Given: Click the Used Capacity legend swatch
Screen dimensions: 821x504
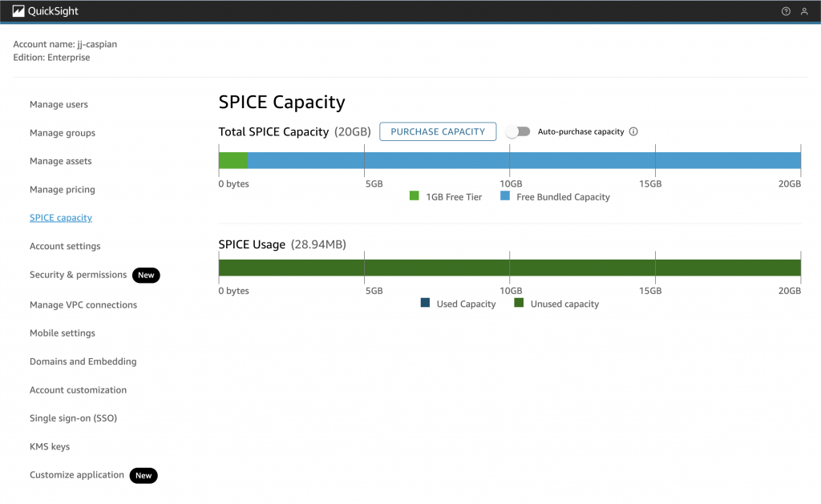Looking at the screenshot, I should (x=425, y=304).
